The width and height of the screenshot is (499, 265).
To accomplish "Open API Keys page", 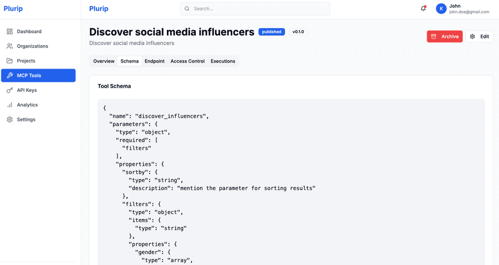I will coord(38,90).
